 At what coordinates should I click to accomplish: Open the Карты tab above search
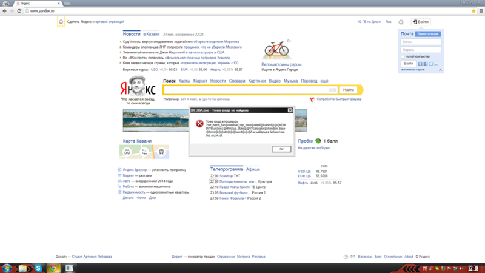point(184,81)
